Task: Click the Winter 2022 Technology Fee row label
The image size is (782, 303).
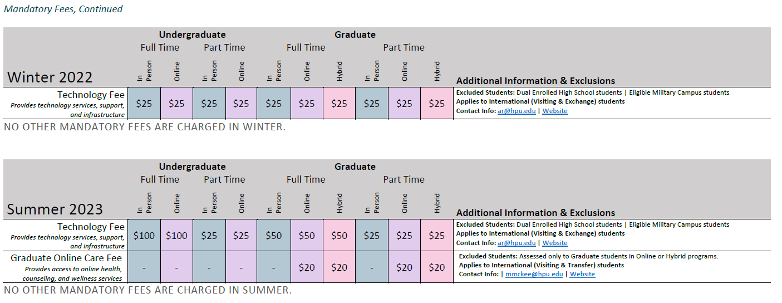Action: pos(91,95)
